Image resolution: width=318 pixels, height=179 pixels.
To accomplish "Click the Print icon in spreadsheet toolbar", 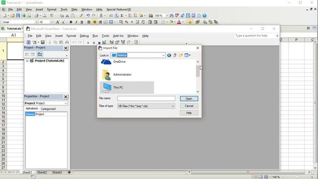I will tap(36, 15).
